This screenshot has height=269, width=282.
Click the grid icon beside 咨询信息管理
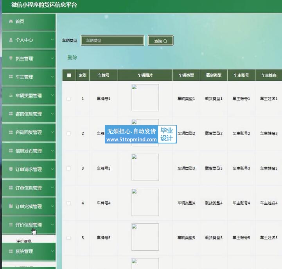(11, 114)
